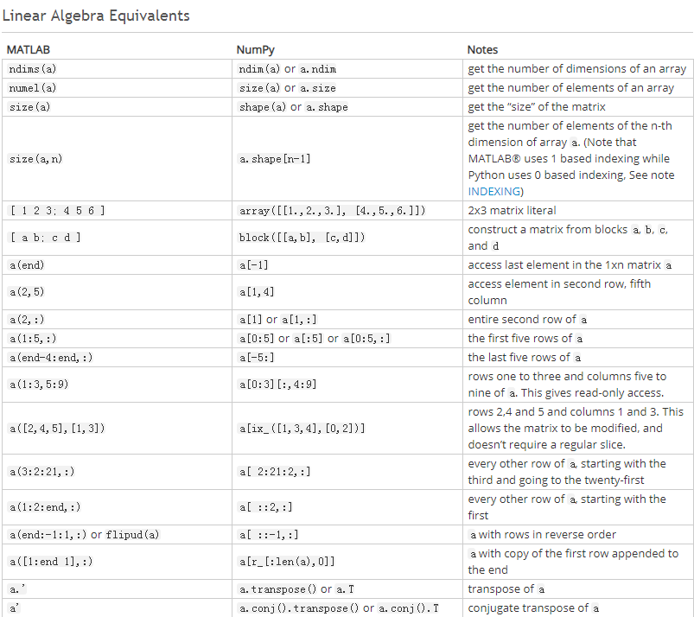Click the ndims(a) code cell
The image size is (694, 617).
click(x=33, y=69)
